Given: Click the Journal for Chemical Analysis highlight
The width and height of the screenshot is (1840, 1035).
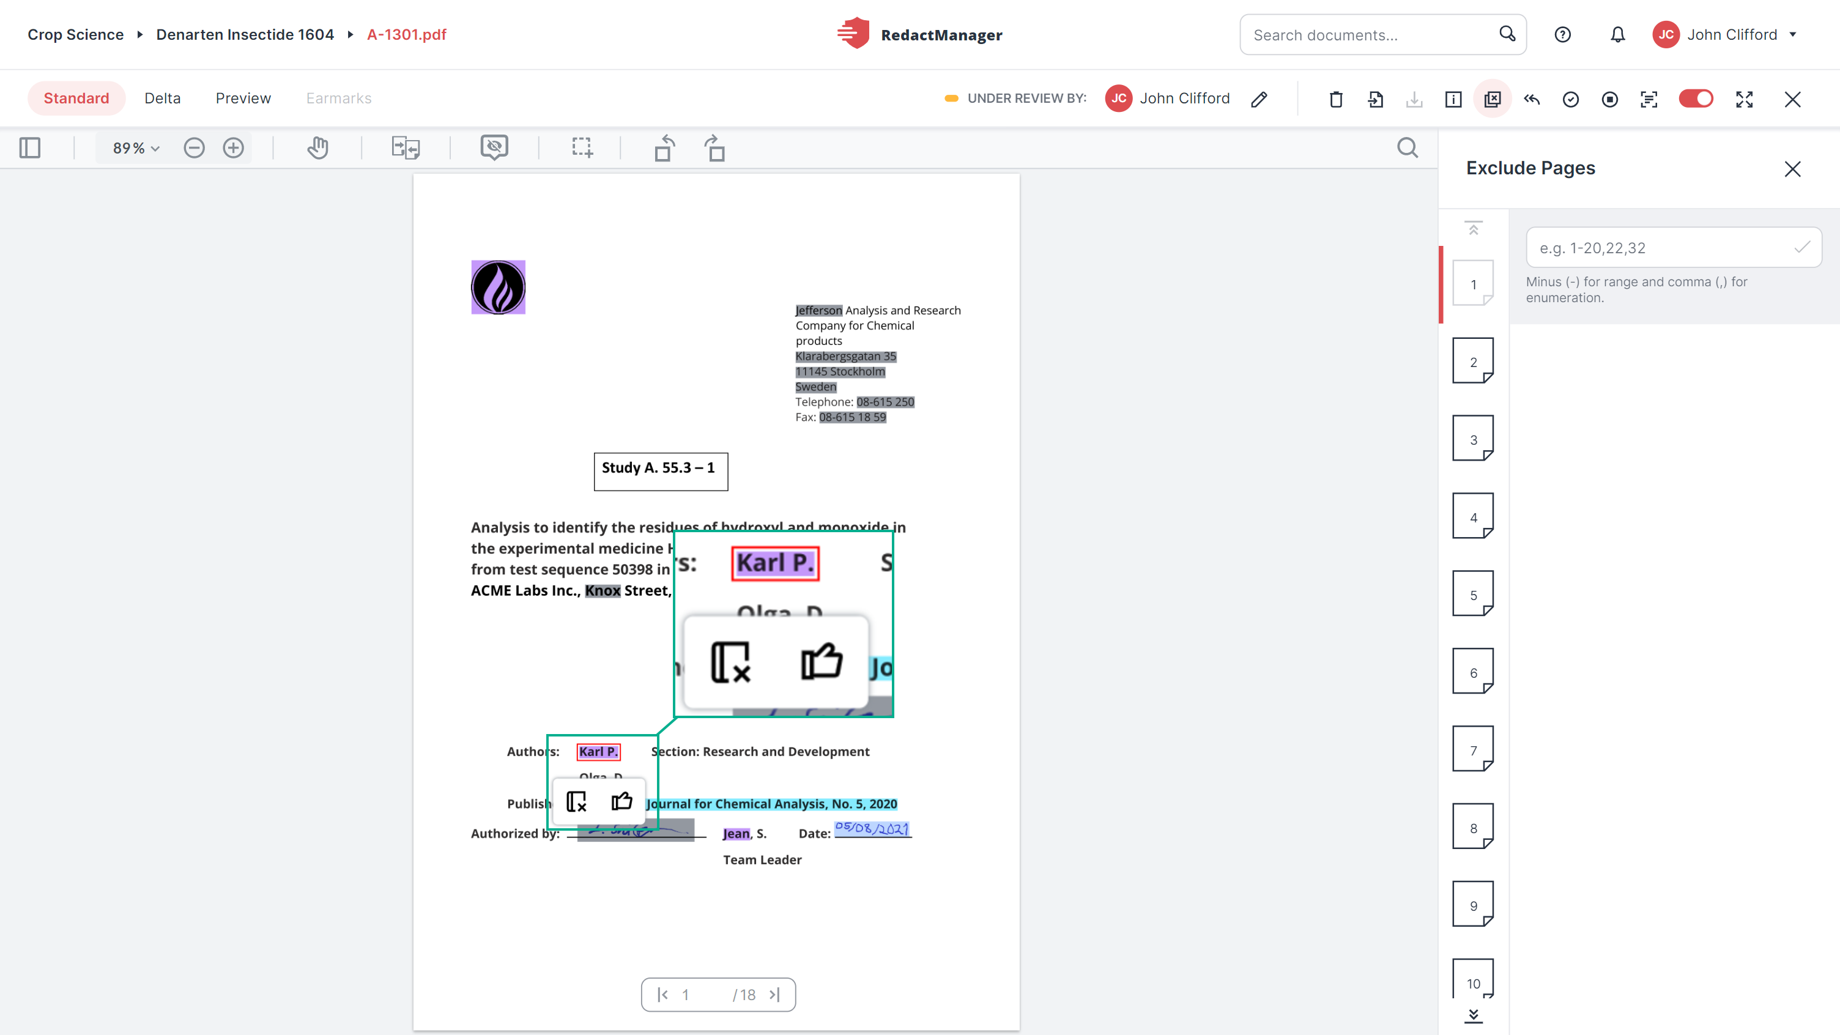Looking at the screenshot, I should pos(772,804).
